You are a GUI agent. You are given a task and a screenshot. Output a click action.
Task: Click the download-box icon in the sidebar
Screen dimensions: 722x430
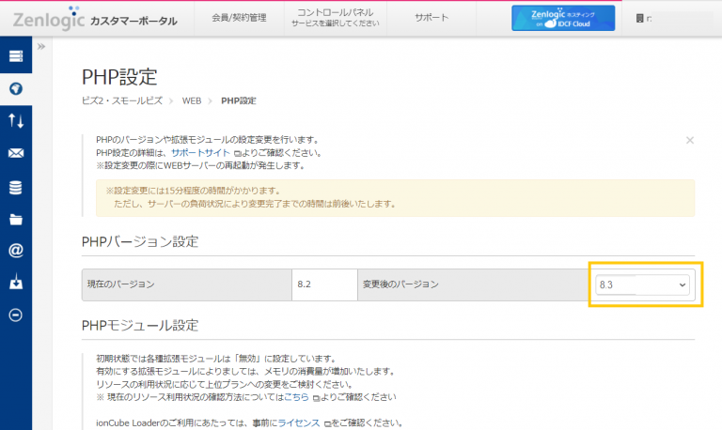click(15, 283)
